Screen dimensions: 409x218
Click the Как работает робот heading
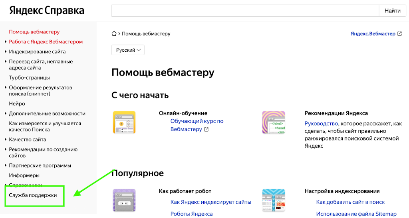point(185,191)
